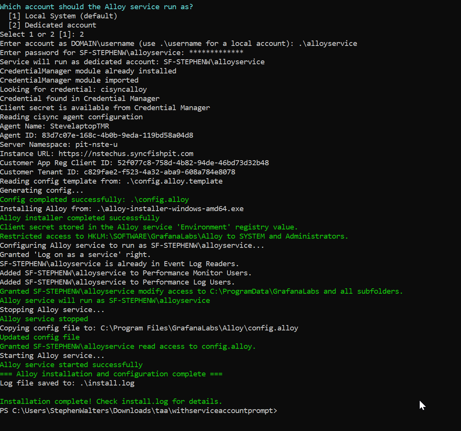Click "Alloy installer completed successfully" line
The image size is (461, 431).
click(x=80, y=218)
